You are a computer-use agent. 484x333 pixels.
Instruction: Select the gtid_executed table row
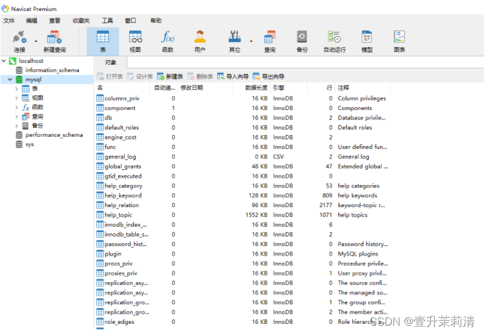point(243,176)
